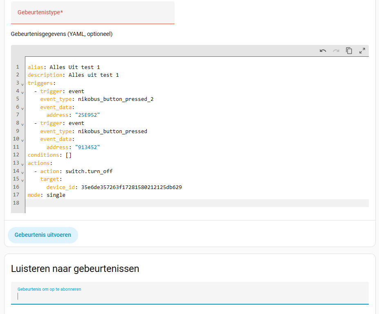Viewport: 379px width, 314px height.
Task: Copy the YAML editor content to clipboard
Action: pyautogui.click(x=349, y=51)
